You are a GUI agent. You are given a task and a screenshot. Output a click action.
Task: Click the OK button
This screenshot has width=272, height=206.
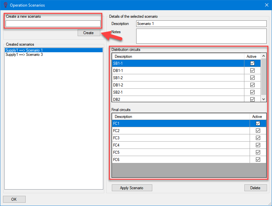14,199
